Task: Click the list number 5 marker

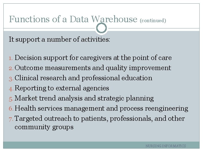Action: click(11, 99)
